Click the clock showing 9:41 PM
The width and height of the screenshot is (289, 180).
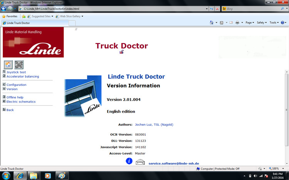(277, 174)
